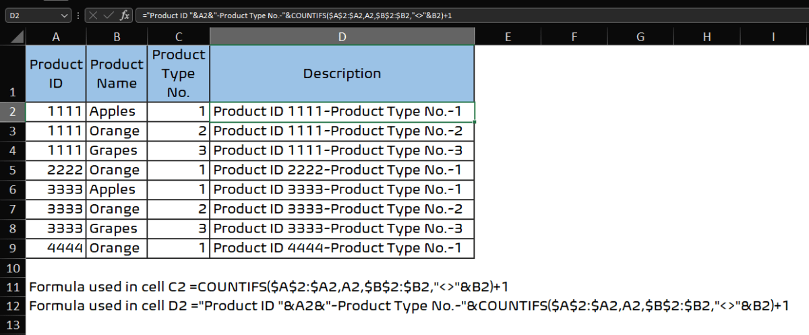Select row 5 header
Image resolution: width=809 pixels, height=335 pixels.
[13, 171]
